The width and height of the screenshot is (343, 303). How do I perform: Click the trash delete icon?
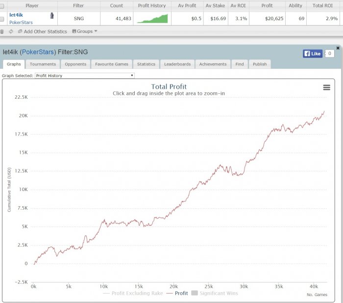2,31
